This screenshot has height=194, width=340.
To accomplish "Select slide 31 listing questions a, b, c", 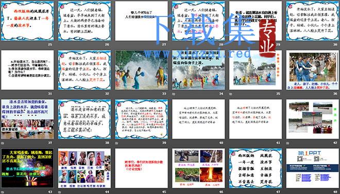I will 27,70.
